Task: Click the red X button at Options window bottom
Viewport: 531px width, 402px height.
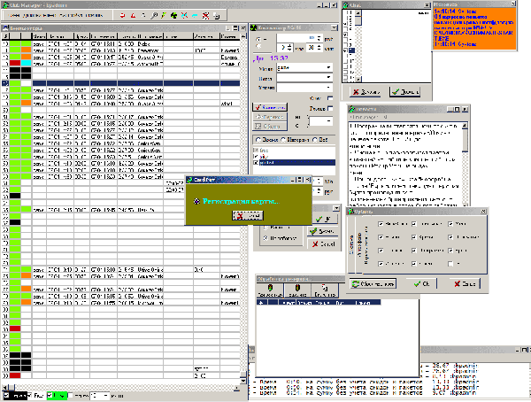Action: (465, 283)
